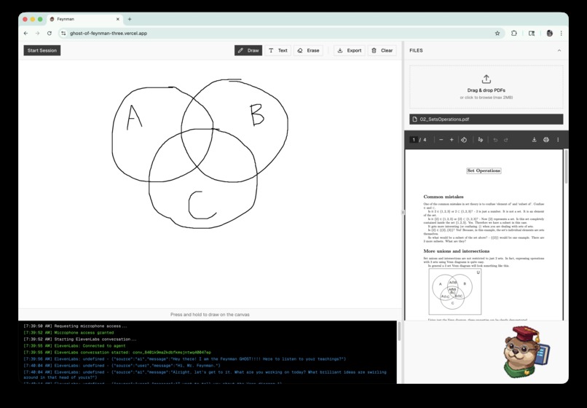The image size is (587, 408).
Task: Click the 'Set Operations' PDF title
Action: (x=484, y=170)
